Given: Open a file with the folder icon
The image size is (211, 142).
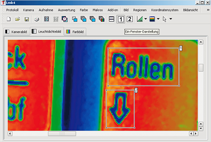Looking at the screenshot, I should pyautogui.click(x=17, y=19).
